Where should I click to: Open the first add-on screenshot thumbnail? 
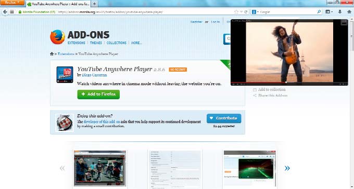[x=100, y=168]
